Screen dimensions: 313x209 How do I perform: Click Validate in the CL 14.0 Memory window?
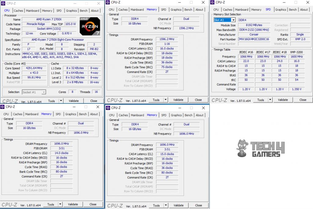pos(73,204)
